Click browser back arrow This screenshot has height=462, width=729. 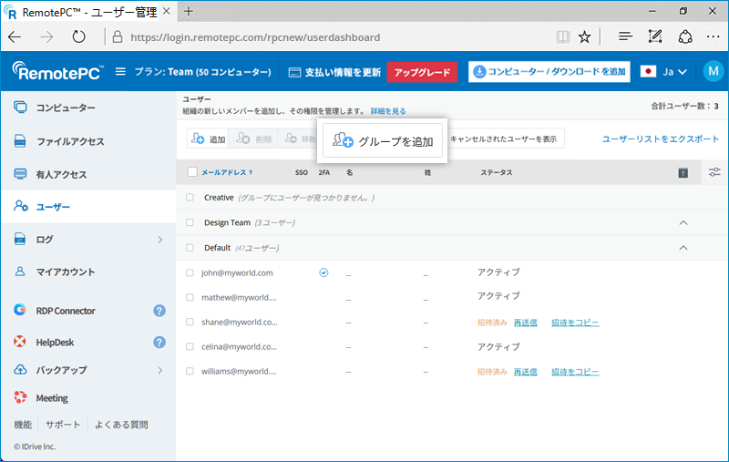click(x=15, y=37)
